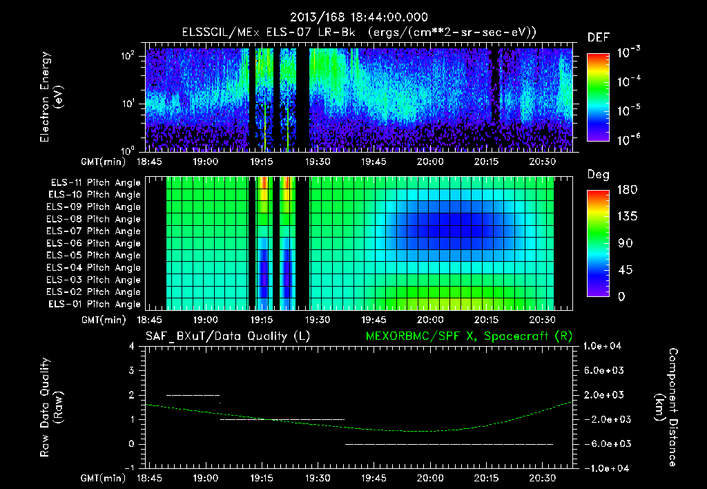
Task: Click the DEF color bar heading
Action: tap(598, 37)
